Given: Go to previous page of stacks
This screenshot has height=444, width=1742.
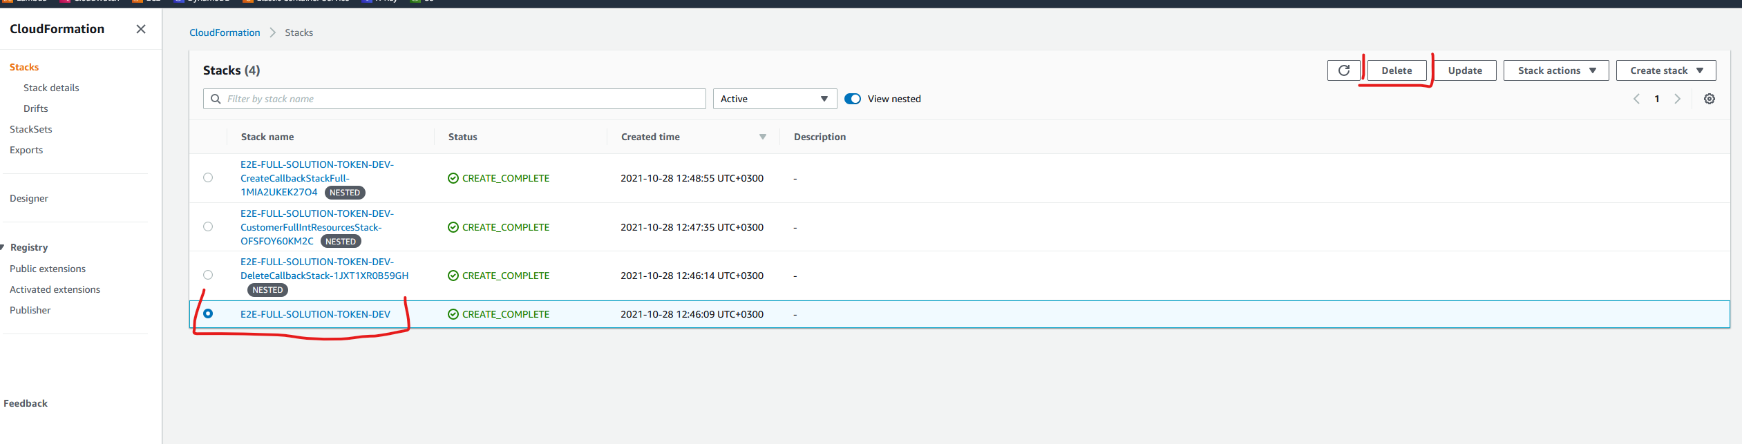Looking at the screenshot, I should pyautogui.click(x=1636, y=99).
